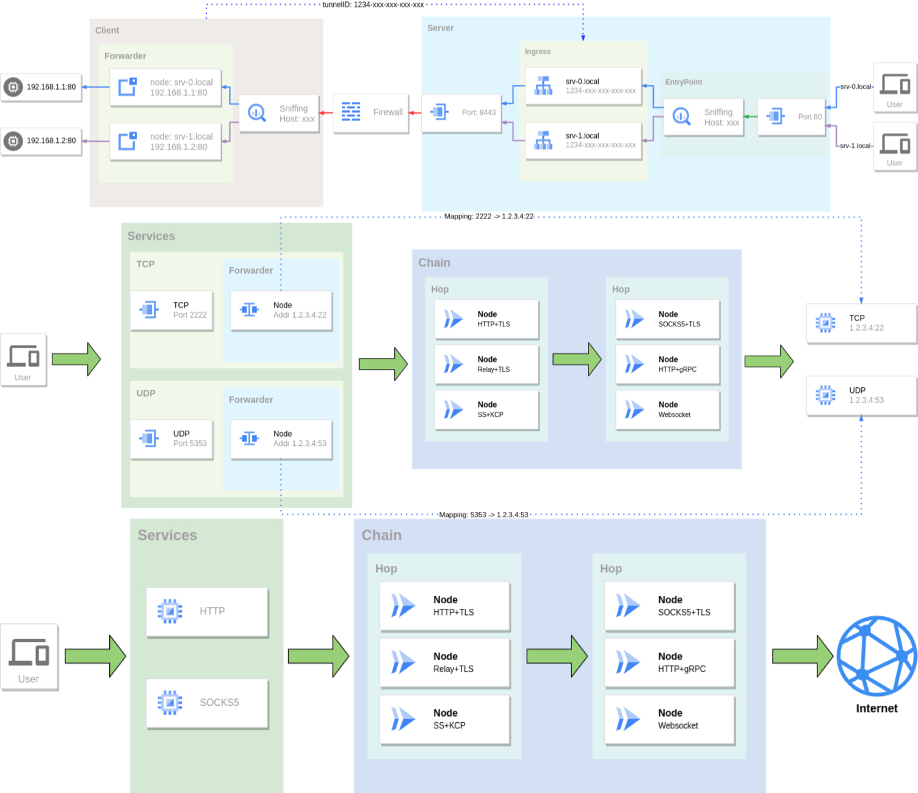Image resolution: width=918 pixels, height=793 pixels.
Task: Click the 'UDP' section title in Services
Action: [146, 393]
